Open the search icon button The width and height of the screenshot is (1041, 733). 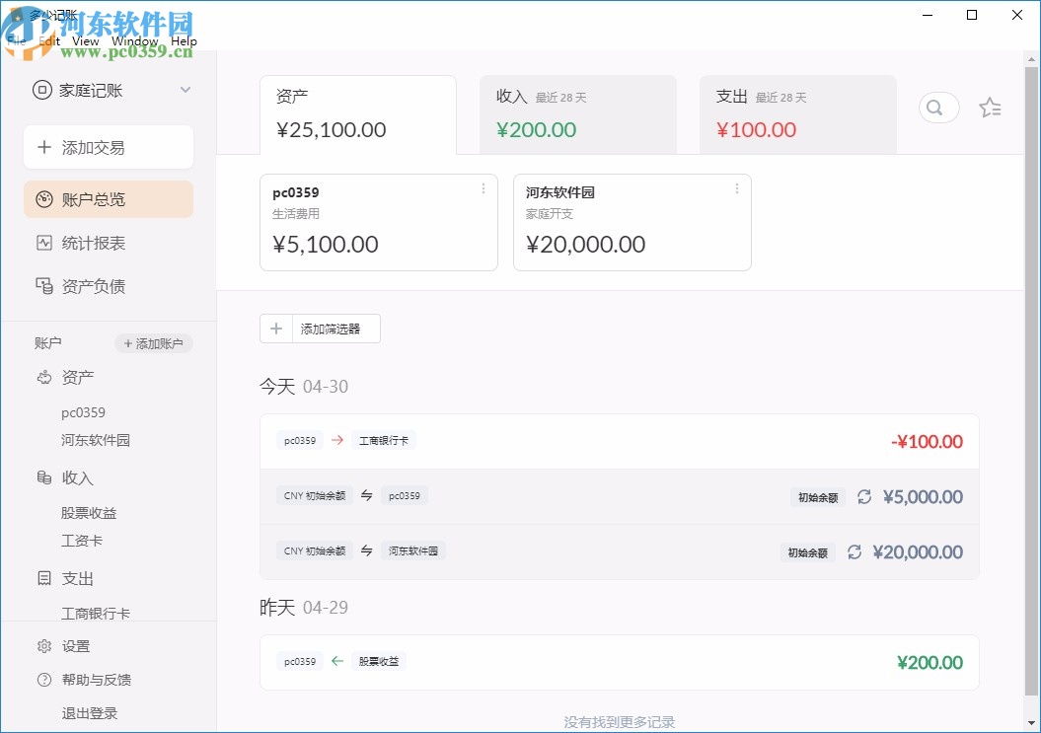click(x=938, y=108)
